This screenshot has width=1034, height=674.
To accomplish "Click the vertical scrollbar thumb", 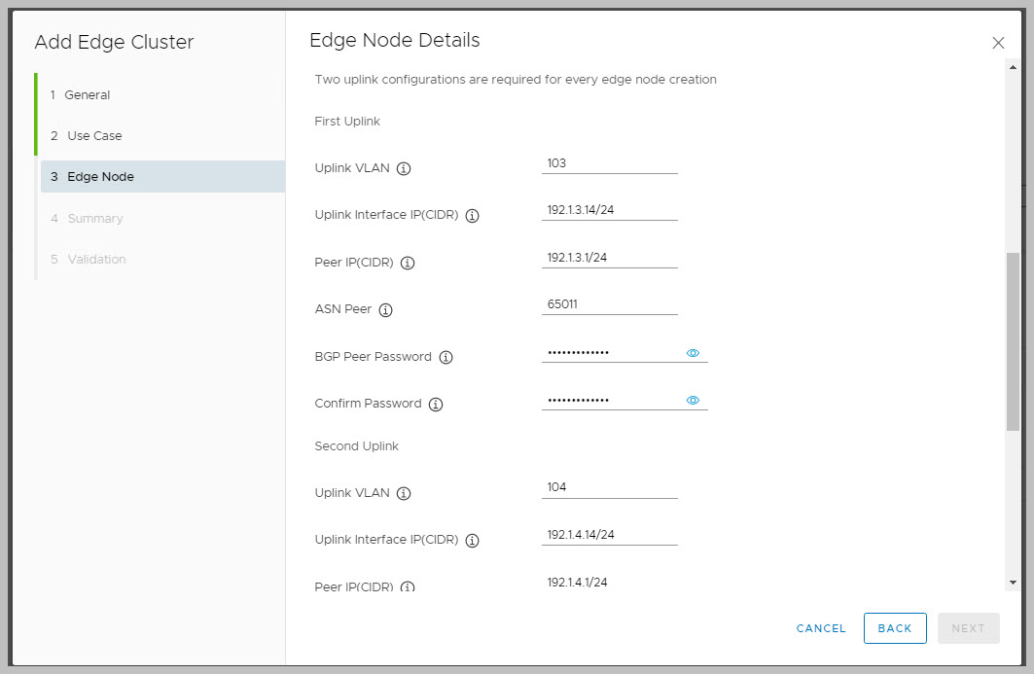I will point(1013,340).
